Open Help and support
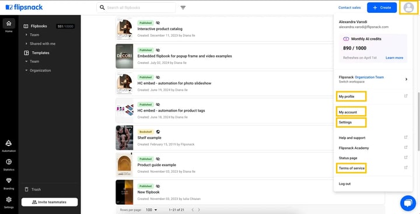420x214 pixels. [x=352, y=138]
